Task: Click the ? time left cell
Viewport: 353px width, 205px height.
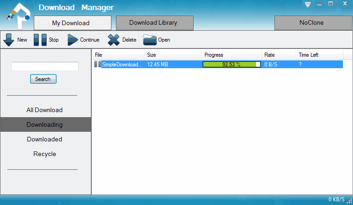Action: coord(300,65)
